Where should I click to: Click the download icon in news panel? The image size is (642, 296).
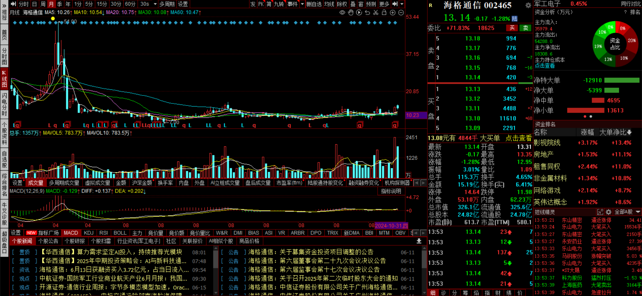(419, 241)
